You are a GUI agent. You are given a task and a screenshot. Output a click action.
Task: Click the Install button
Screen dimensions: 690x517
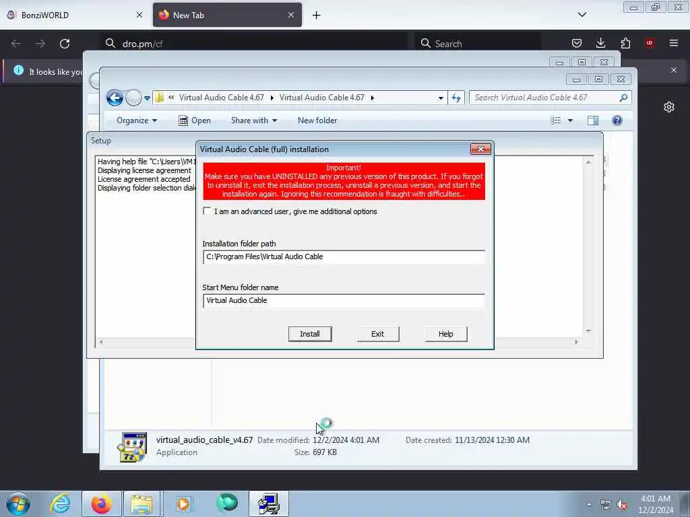click(x=310, y=334)
